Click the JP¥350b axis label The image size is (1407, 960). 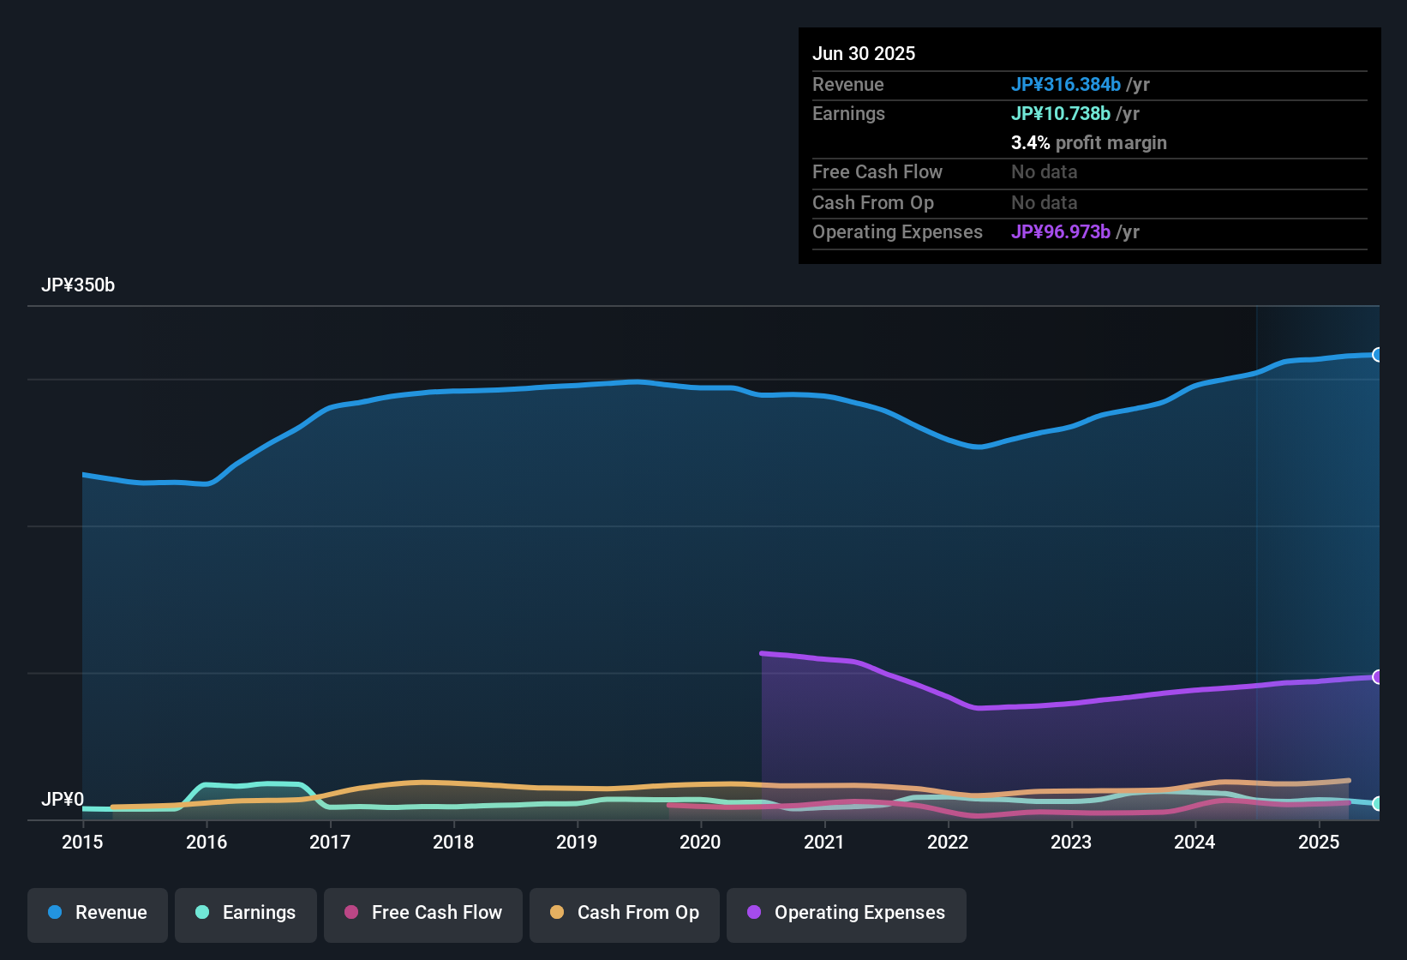79,285
